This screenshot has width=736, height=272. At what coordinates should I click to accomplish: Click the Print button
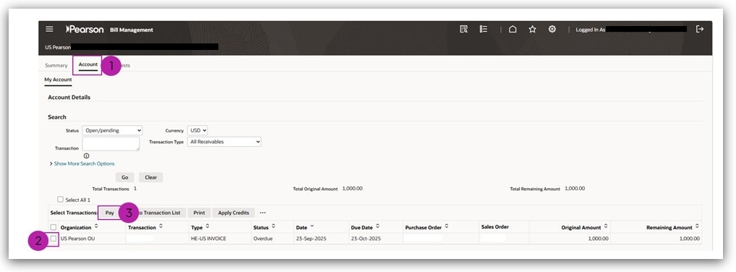click(199, 213)
